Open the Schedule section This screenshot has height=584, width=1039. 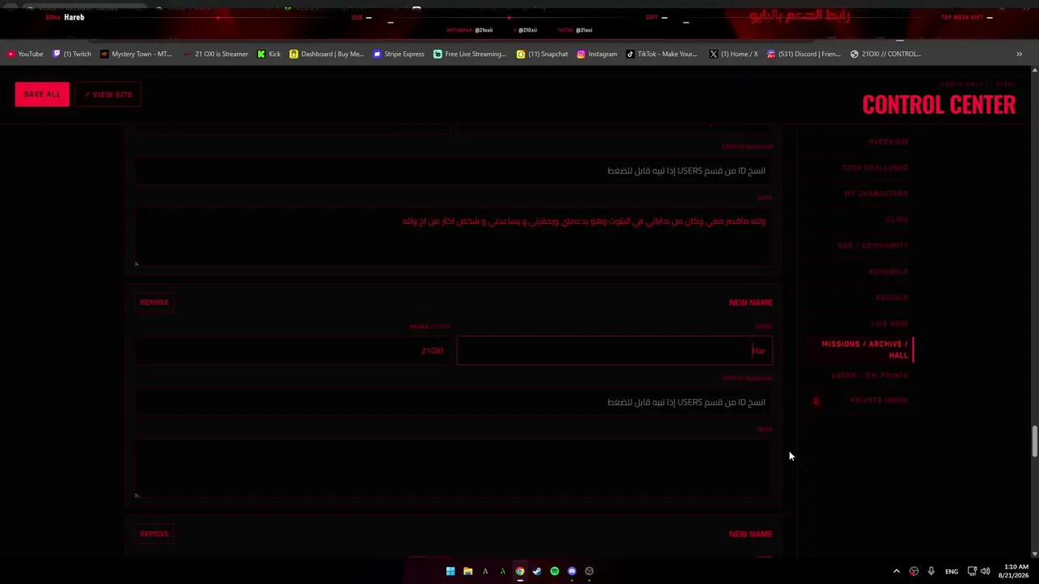tap(888, 272)
